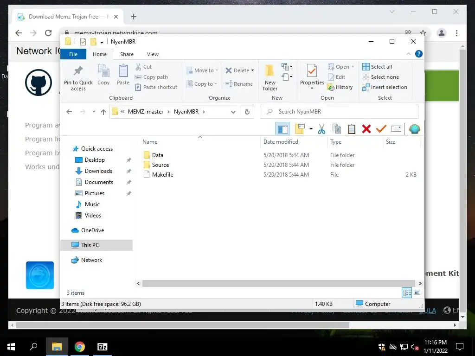Open a new Chrome tab
The height and width of the screenshot is (356, 475).
coord(134,17)
